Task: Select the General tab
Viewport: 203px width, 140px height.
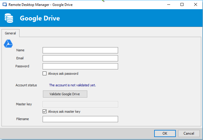Action: point(10,33)
